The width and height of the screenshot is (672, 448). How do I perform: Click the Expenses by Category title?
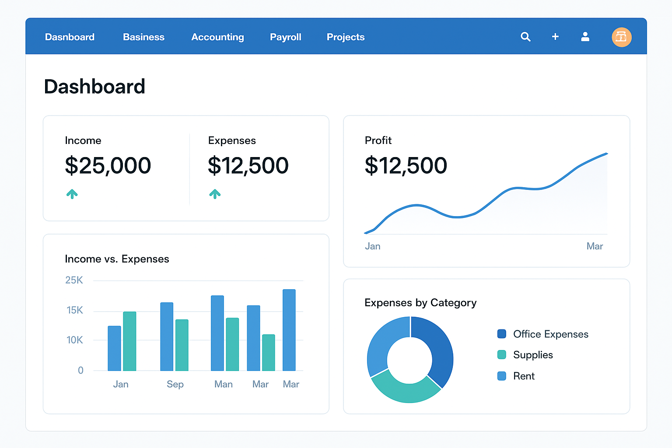coord(420,303)
